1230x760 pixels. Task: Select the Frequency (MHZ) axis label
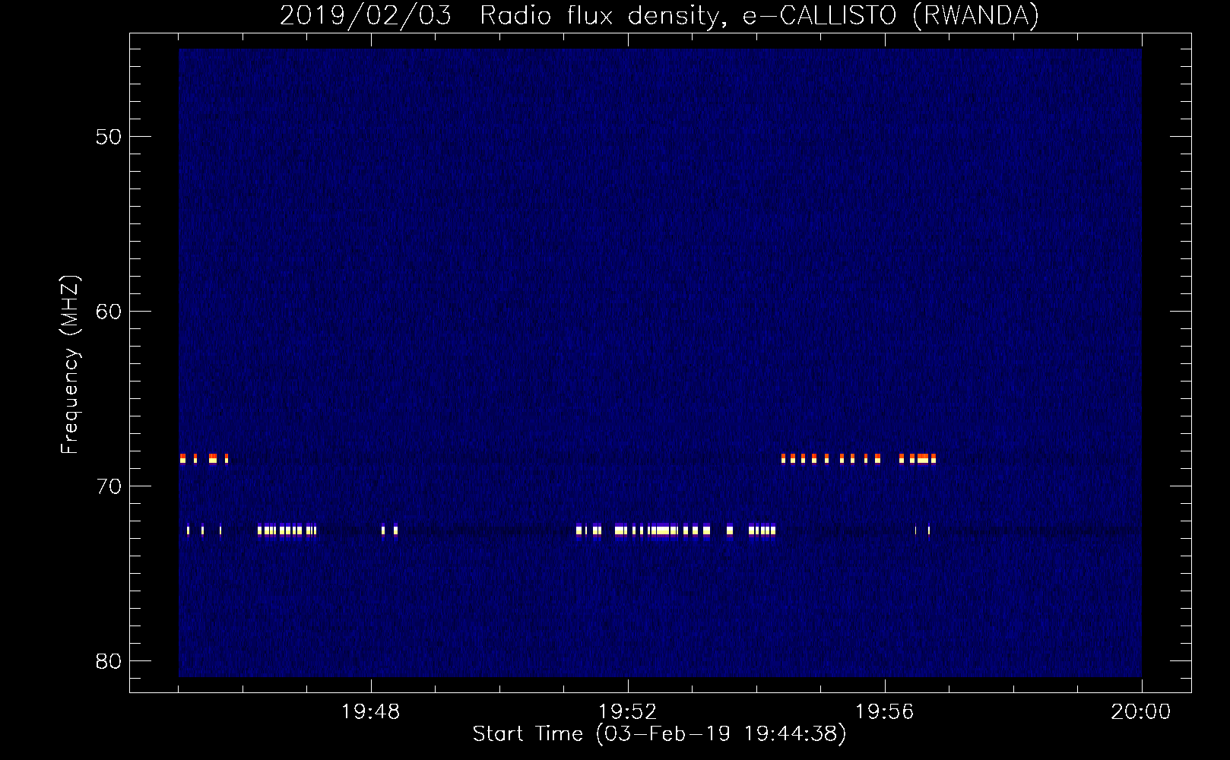pos(70,365)
